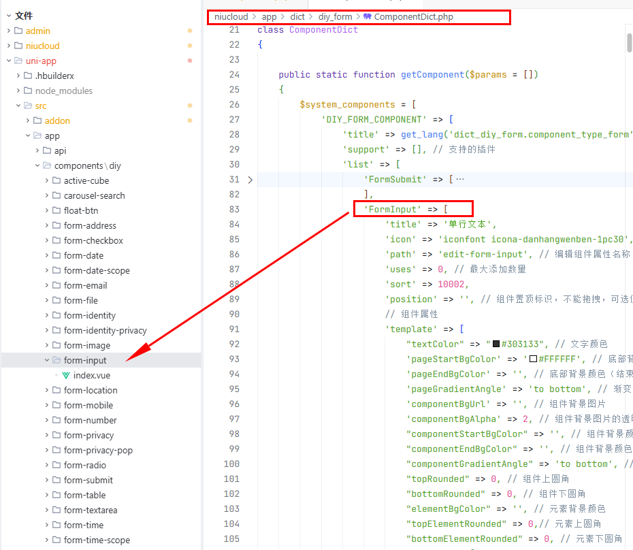The width and height of the screenshot is (633, 550).
Task: Click the Vue icon beside index.vue
Action: point(66,375)
